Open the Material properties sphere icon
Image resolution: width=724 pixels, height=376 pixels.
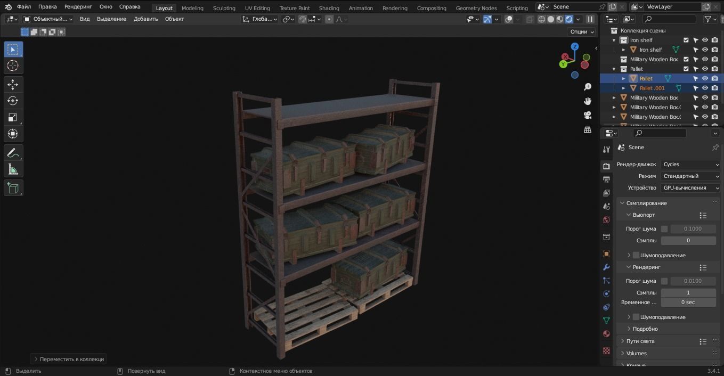[606, 333]
